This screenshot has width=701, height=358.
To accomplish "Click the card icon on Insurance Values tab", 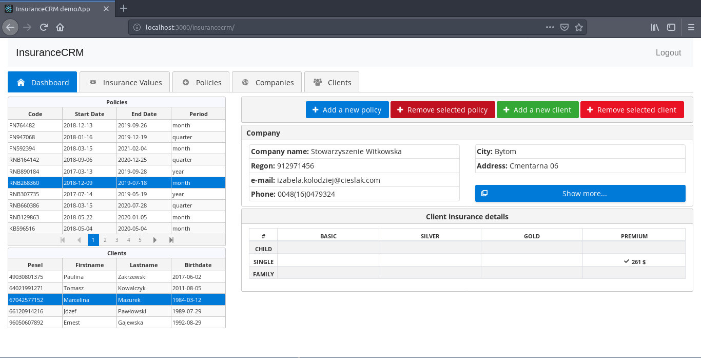I will point(93,82).
